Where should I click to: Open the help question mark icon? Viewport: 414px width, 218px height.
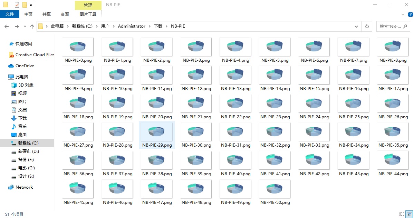410,14
